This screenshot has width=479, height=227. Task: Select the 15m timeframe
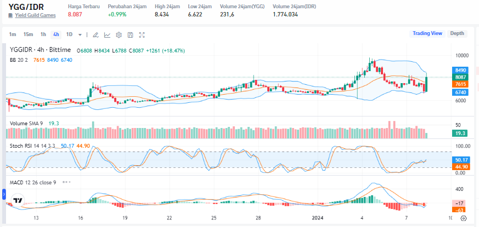28,34
